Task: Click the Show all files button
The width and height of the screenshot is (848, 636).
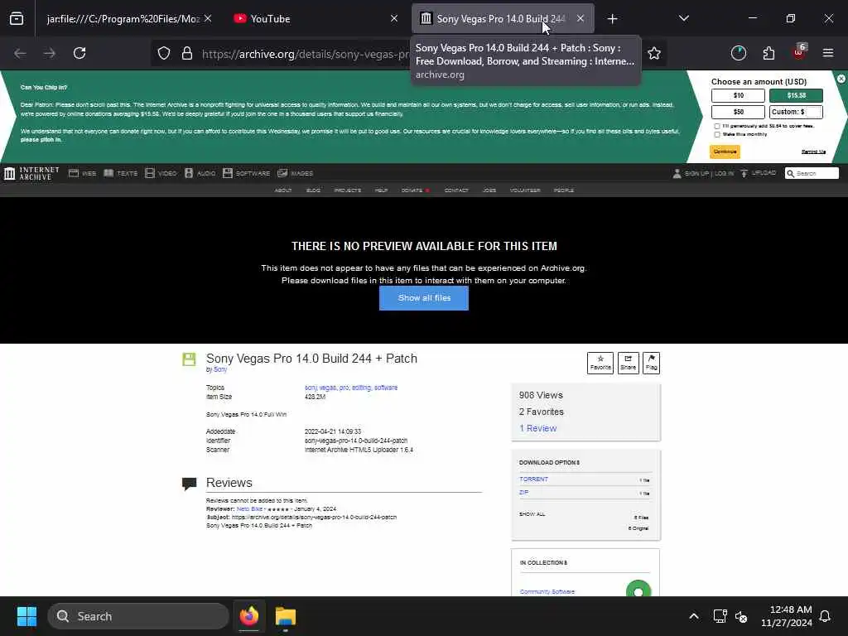Action: pyautogui.click(x=424, y=298)
